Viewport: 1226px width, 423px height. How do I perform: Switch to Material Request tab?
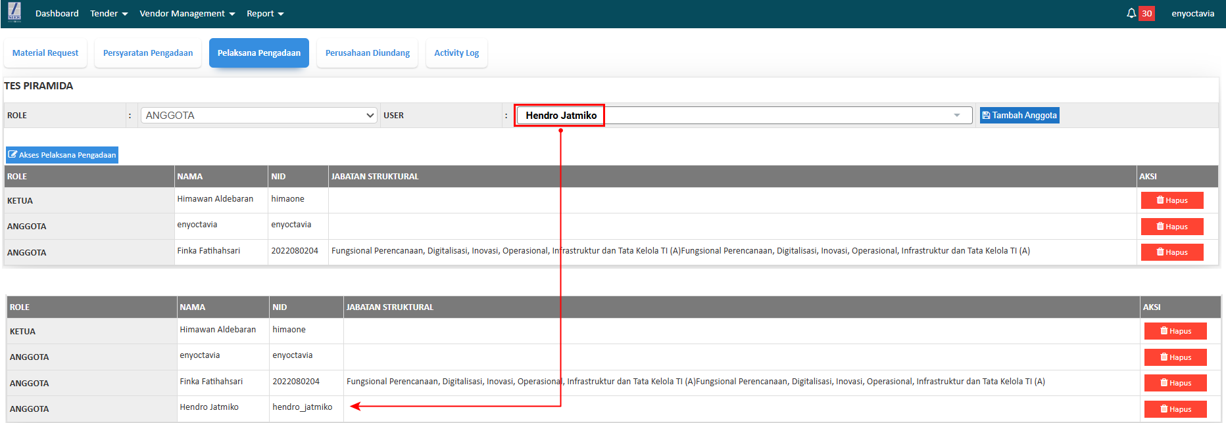pyautogui.click(x=45, y=53)
